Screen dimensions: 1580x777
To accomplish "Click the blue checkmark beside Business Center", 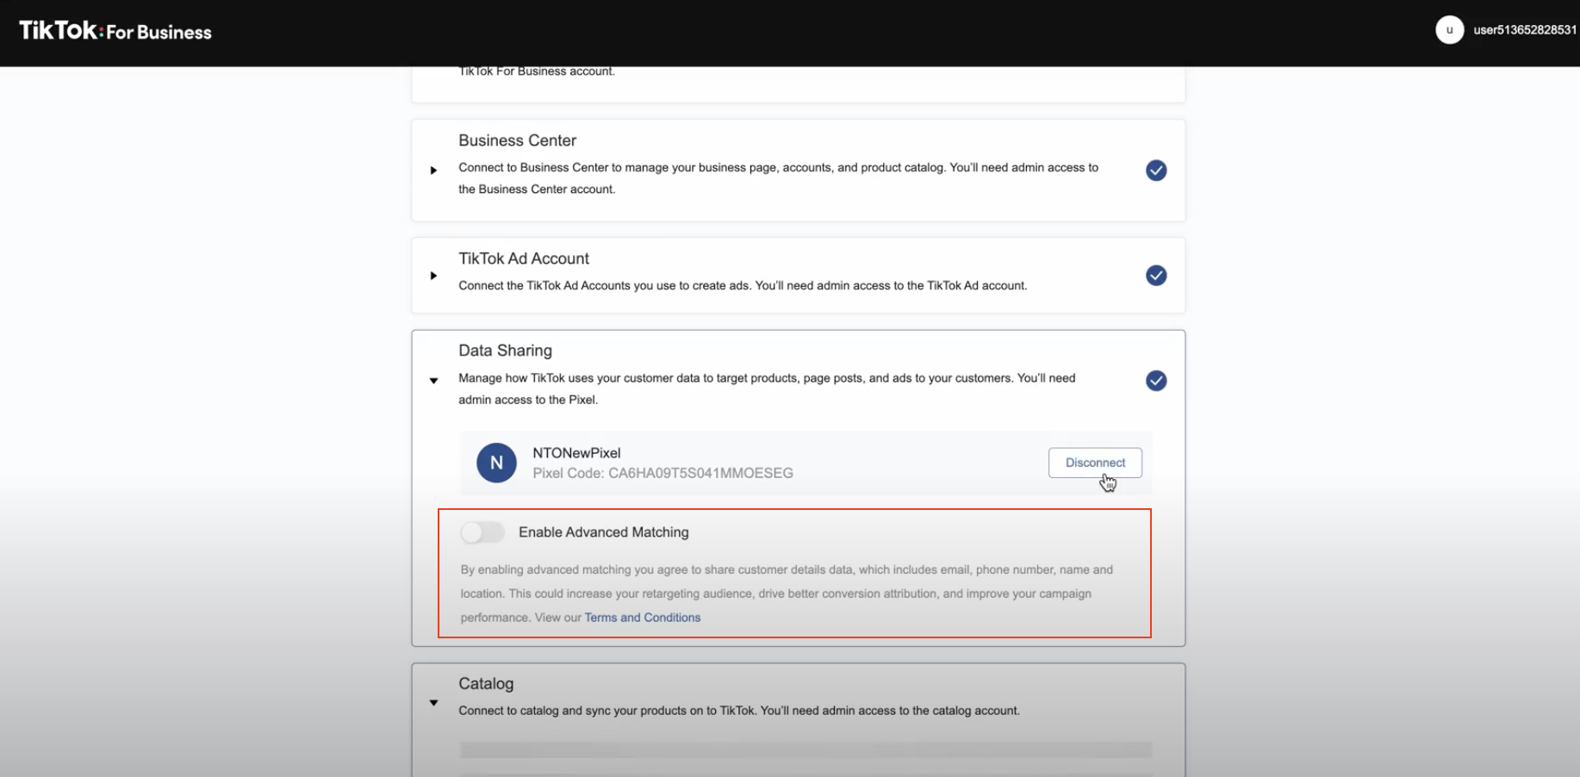I will 1155,170.
